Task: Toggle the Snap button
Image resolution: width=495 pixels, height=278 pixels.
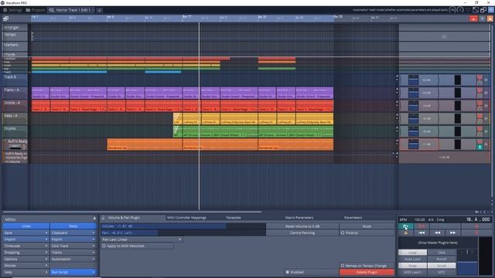Action: coord(412,266)
